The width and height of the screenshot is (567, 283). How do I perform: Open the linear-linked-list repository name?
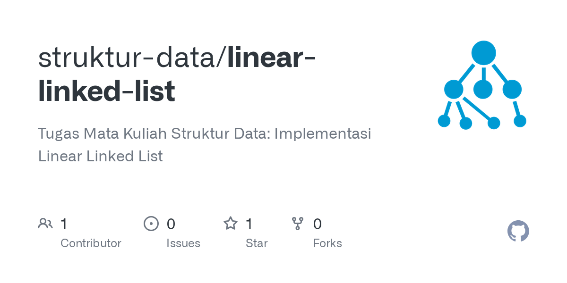pos(177,75)
